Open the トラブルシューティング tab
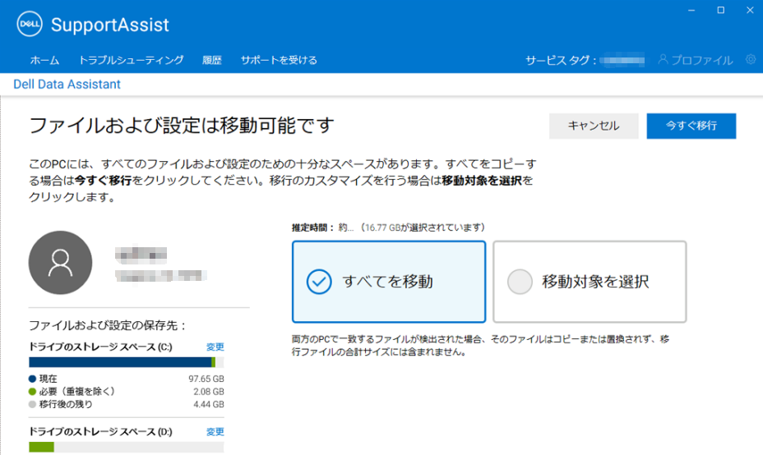Image resolution: width=763 pixels, height=455 pixels. tap(131, 60)
